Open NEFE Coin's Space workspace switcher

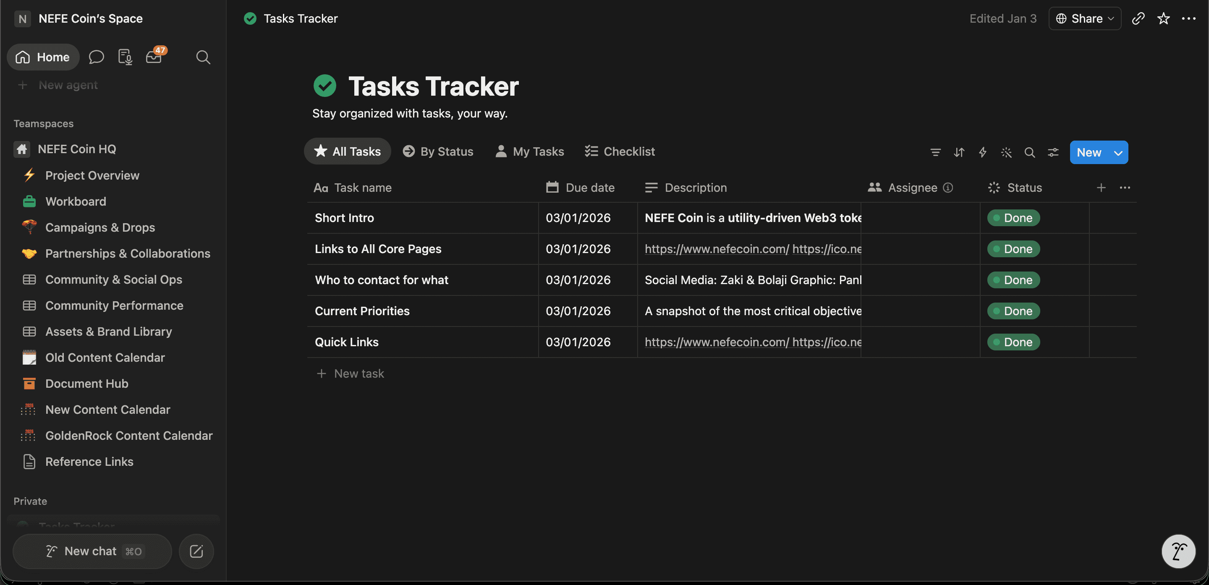click(79, 18)
